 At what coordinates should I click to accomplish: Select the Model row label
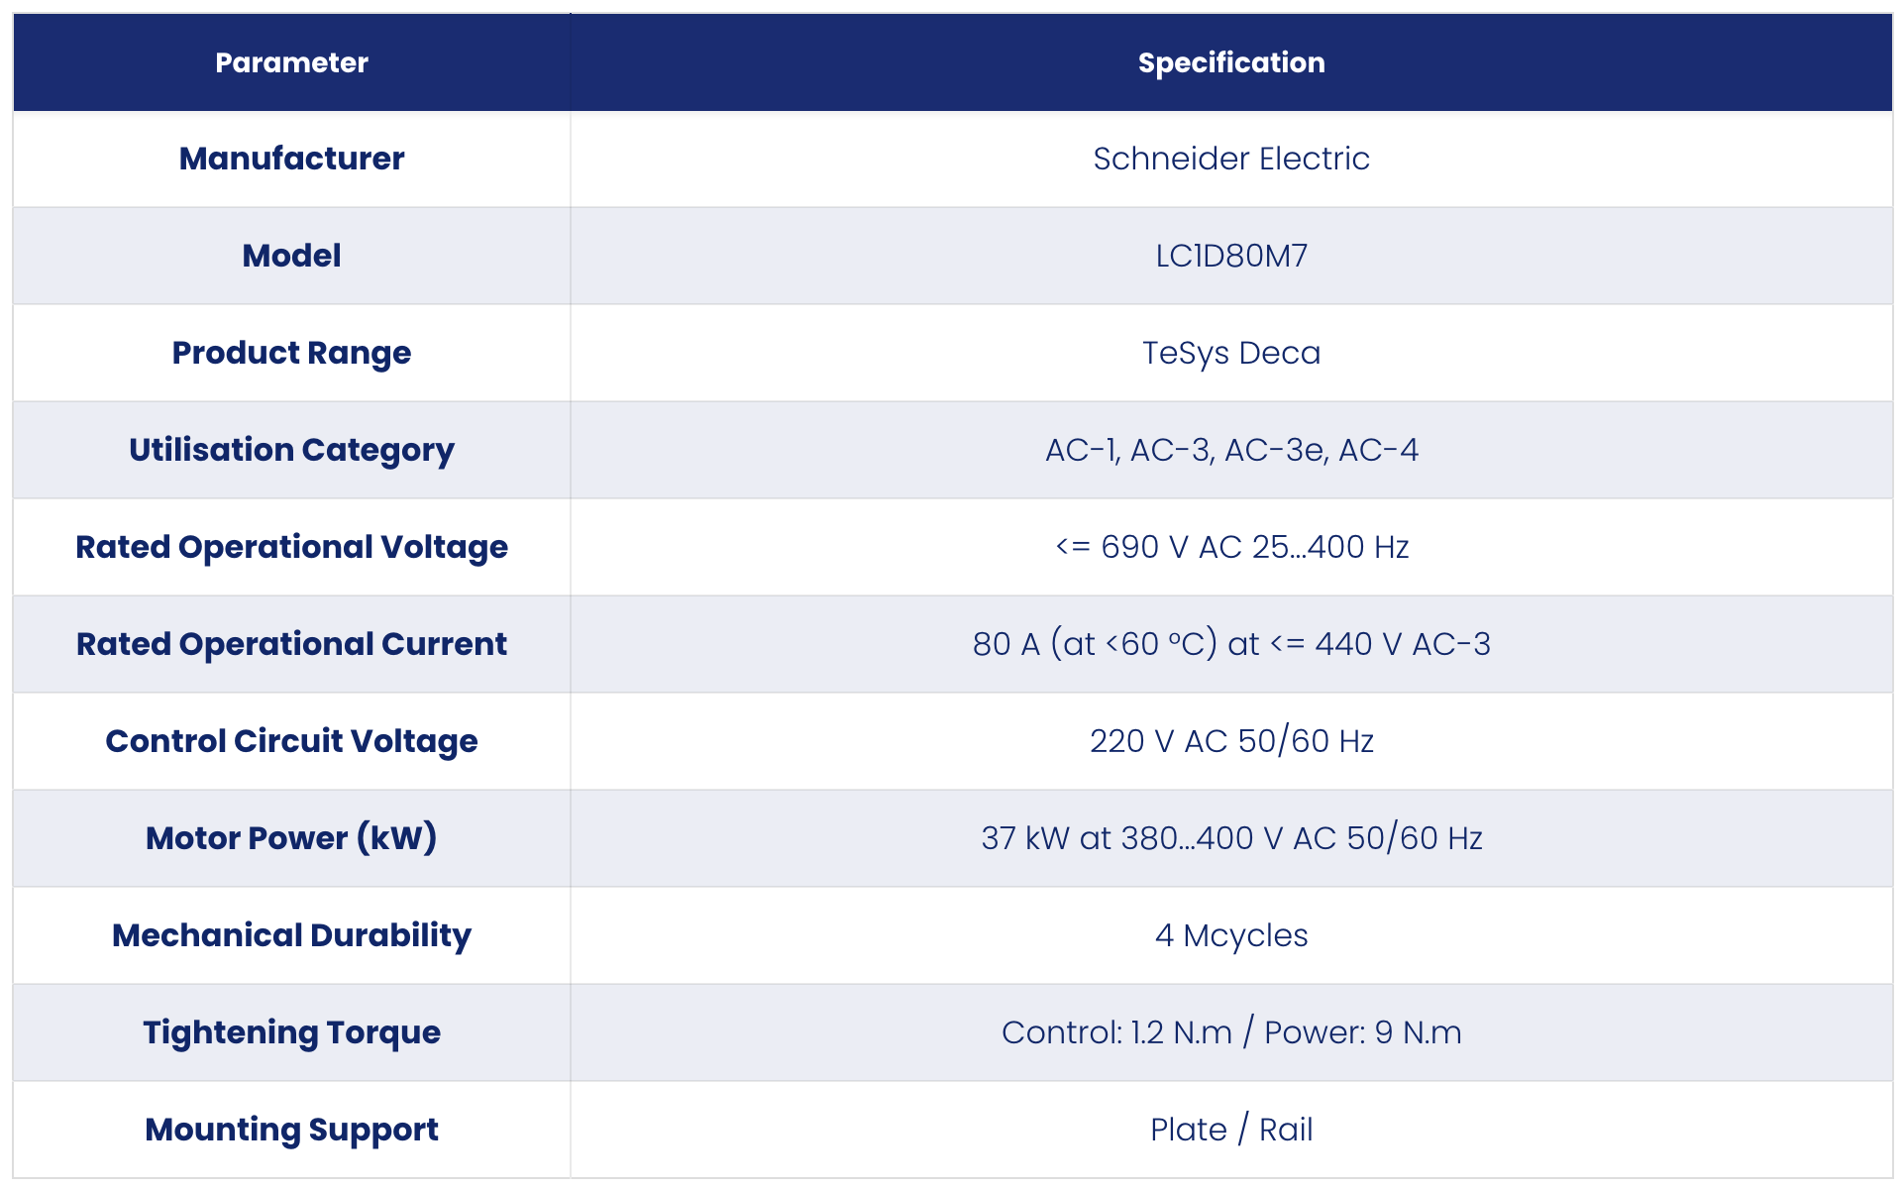pyautogui.click(x=291, y=256)
